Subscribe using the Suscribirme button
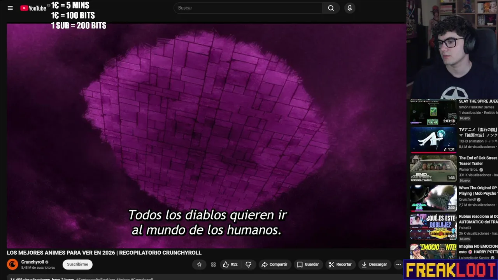Screen dimensions: 498x280 click(77, 264)
